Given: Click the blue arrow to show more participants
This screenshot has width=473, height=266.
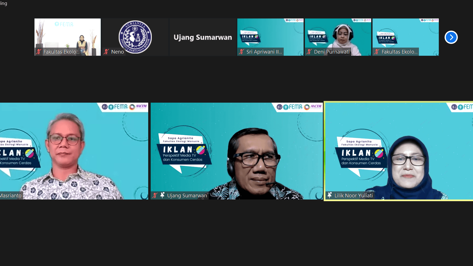Looking at the screenshot, I should [x=451, y=37].
